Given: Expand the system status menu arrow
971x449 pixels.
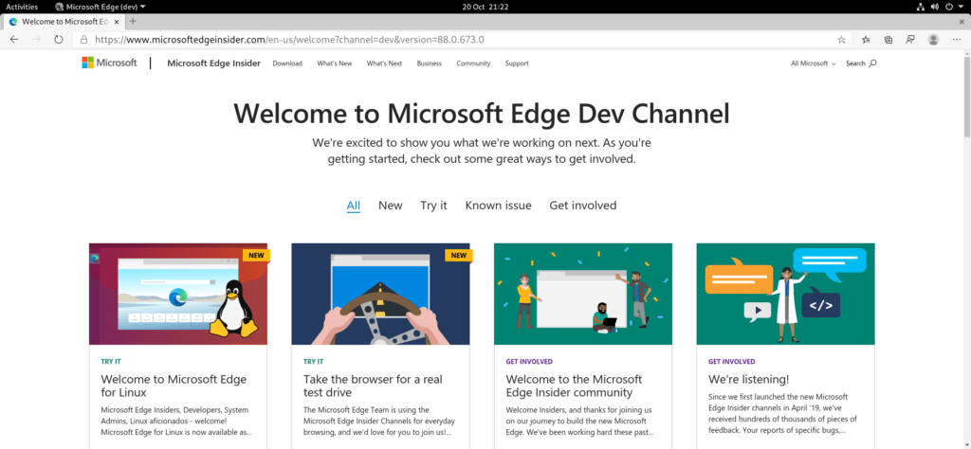Looking at the screenshot, I should click(x=962, y=7).
